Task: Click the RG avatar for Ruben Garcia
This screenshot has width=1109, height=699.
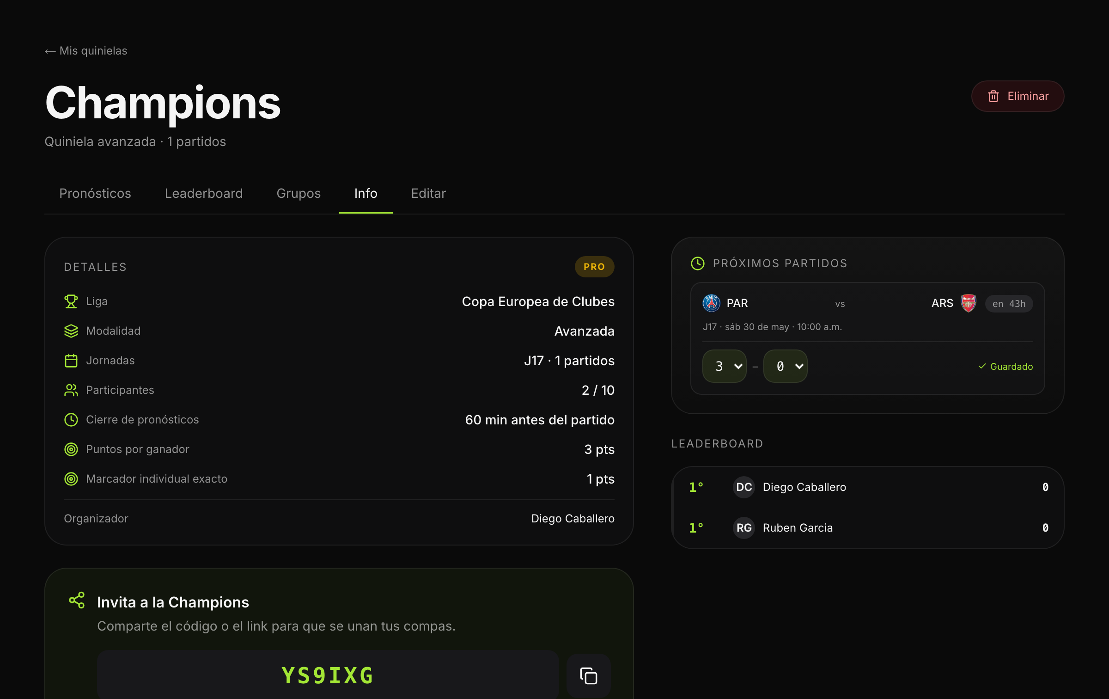Action: (x=744, y=528)
